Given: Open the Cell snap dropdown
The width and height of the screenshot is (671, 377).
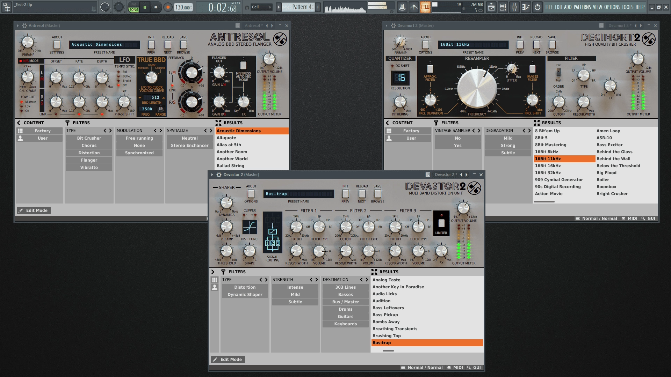Looking at the screenshot, I should (x=261, y=7).
